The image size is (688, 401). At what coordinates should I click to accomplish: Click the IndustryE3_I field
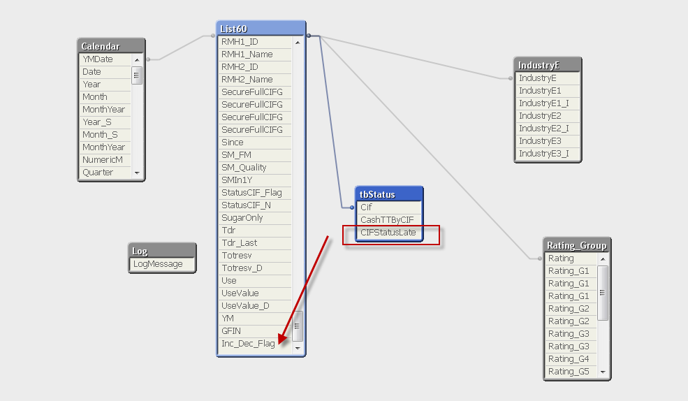coord(548,154)
